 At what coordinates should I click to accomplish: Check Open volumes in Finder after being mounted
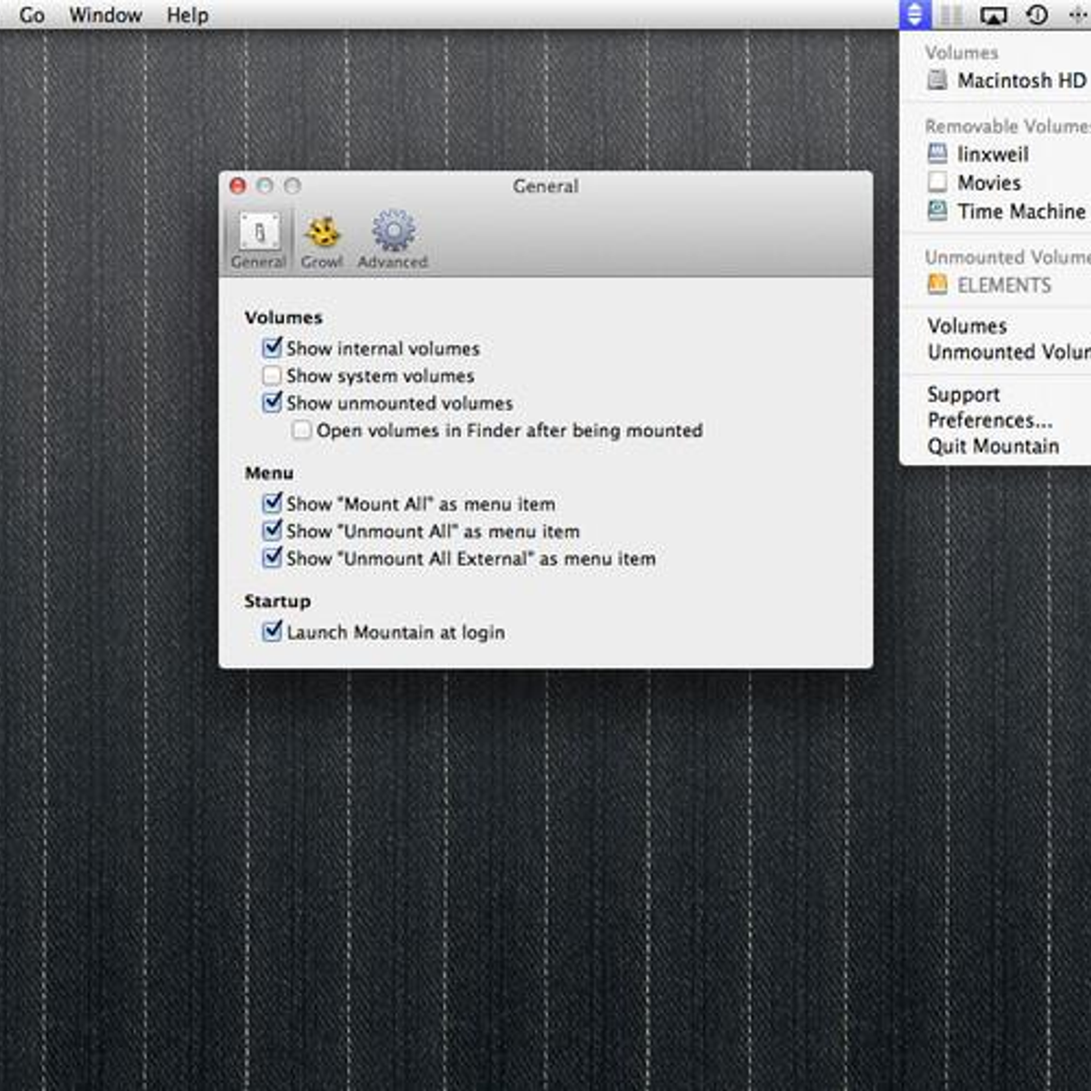click(x=301, y=430)
